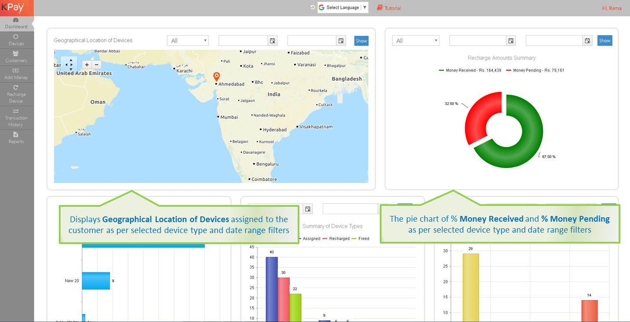Click the map start date input field
630x322 pixels.
point(243,41)
